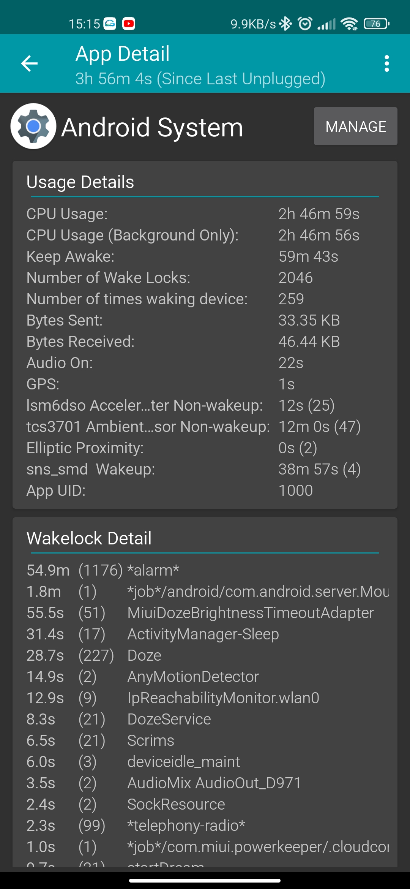The height and width of the screenshot is (889, 410).
Task: Tap the alarm clock status icon
Action: [305, 24]
